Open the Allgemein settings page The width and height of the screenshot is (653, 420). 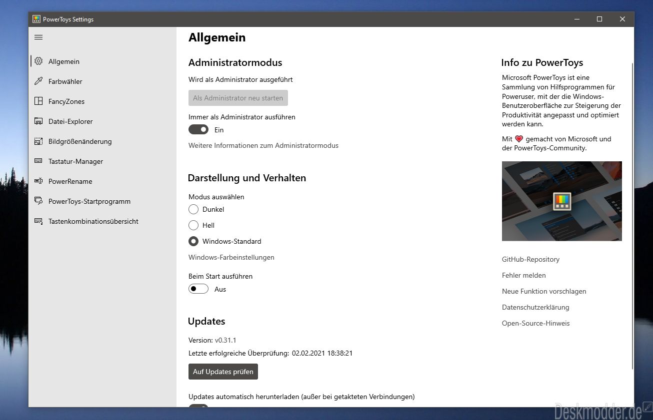[x=102, y=61]
